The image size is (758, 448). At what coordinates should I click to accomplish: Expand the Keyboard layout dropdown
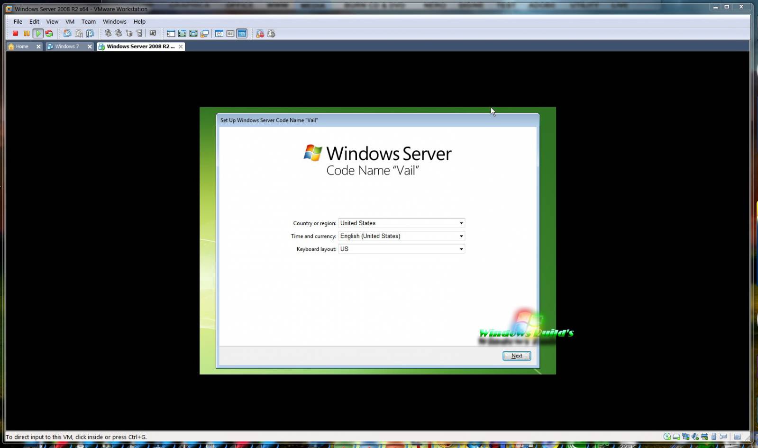point(461,249)
